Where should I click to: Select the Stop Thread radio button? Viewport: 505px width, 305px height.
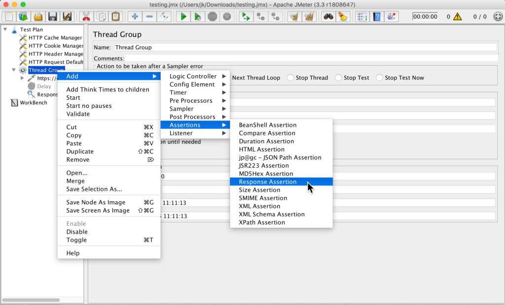coord(290,78)
